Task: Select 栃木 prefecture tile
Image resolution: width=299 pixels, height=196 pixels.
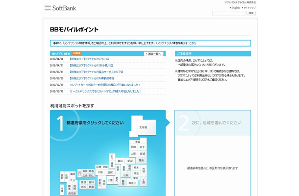Action: tap(136, 168)
